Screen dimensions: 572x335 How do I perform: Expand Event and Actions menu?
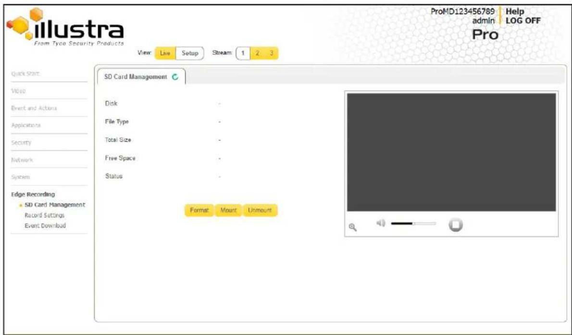[x=34, y=108]
